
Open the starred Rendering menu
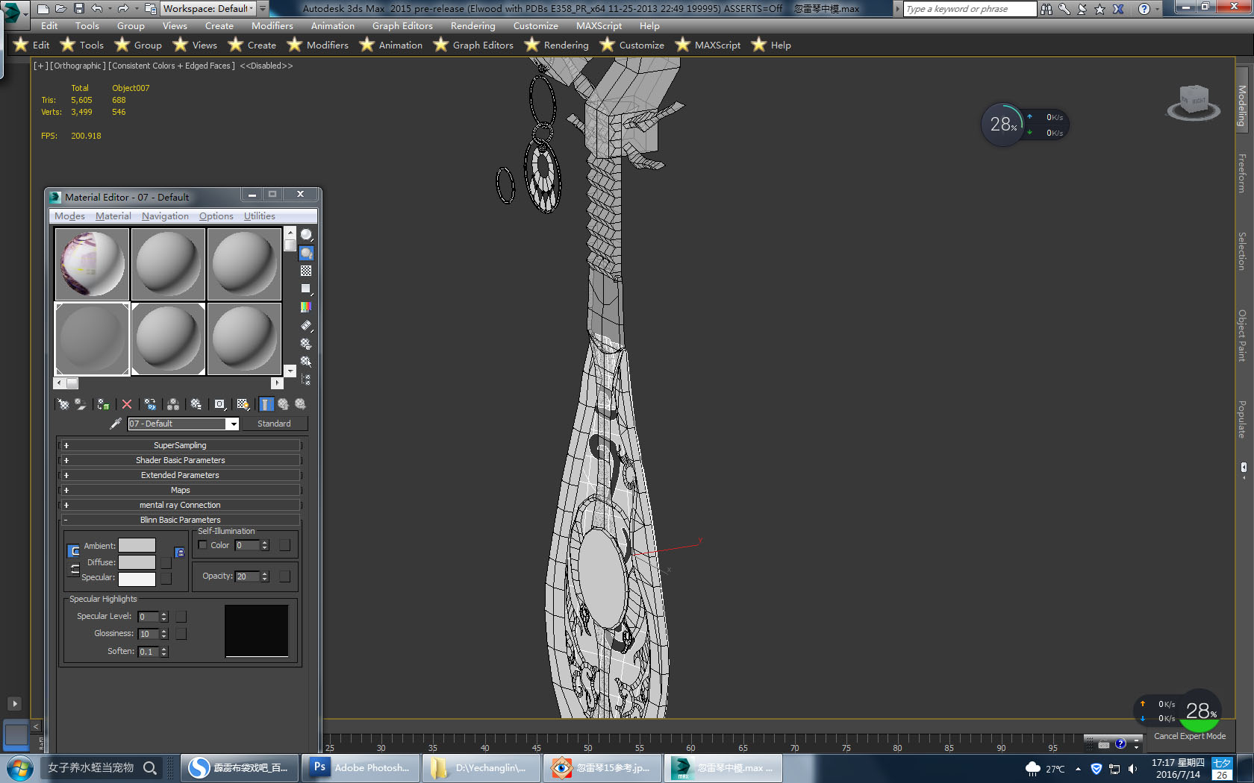(x=557, y=45)
